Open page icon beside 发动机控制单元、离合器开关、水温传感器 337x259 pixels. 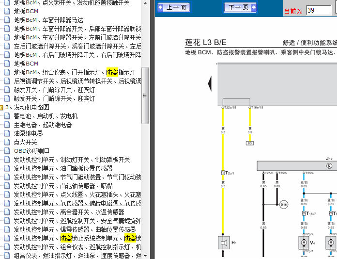(7, 212)
